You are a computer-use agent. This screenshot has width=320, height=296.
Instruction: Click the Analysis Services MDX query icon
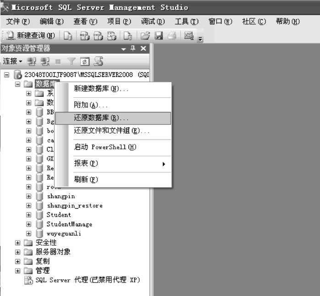tap(85, 36)
